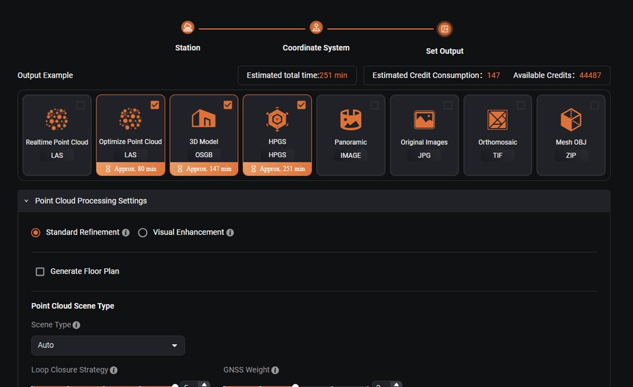Click the Orthomosaic icon
This screenshot has width=633, height=387.
point(498,120)
